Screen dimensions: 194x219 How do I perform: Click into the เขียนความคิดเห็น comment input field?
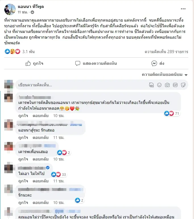tap(82, 85)
